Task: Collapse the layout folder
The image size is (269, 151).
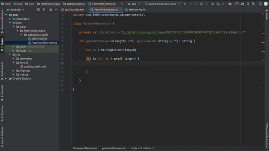Action: pos(13,62)
